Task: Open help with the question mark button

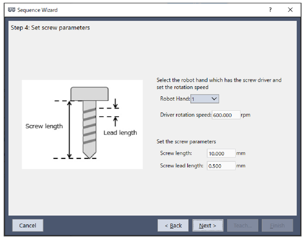Action: click(270, 10)
